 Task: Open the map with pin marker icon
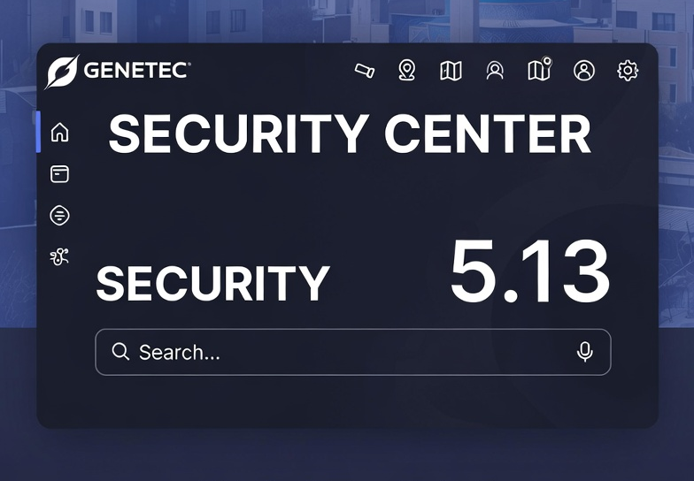click(x=539, y=70)
